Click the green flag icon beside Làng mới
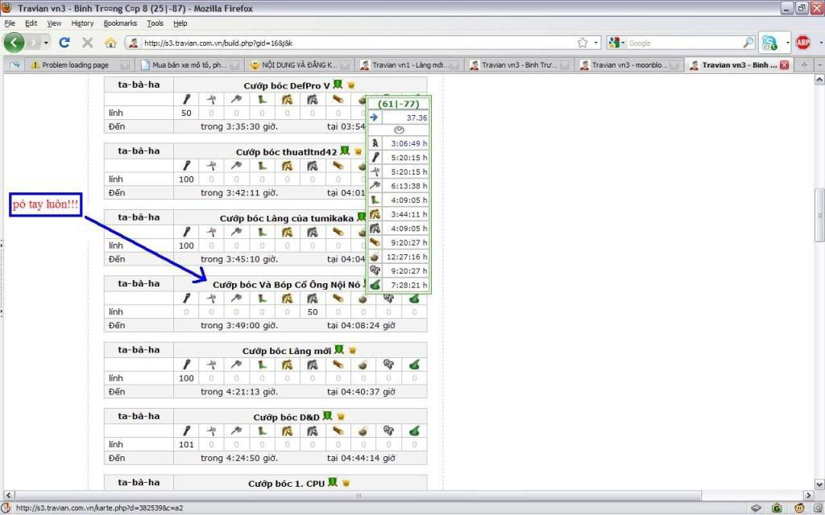 pos(339,349)
